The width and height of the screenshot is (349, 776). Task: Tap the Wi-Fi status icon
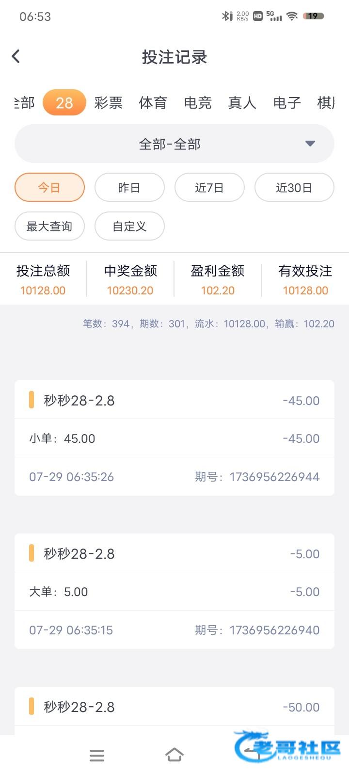pos(291,16)
